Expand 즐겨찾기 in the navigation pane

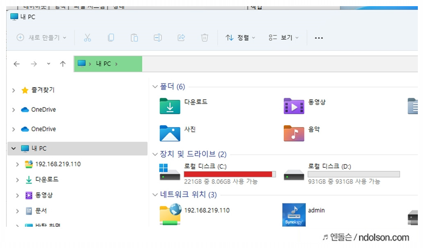click(x=14, y=90)
